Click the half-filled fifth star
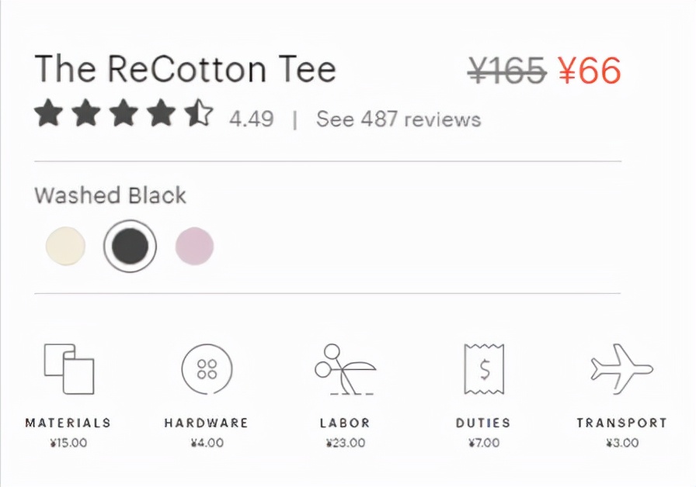The image size is (696, 487). click(199, 113)
